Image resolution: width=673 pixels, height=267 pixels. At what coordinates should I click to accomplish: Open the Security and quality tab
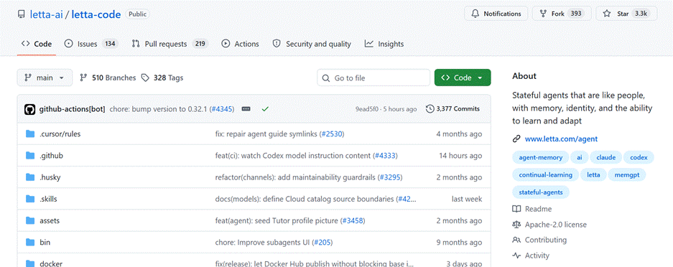[312, 44]
